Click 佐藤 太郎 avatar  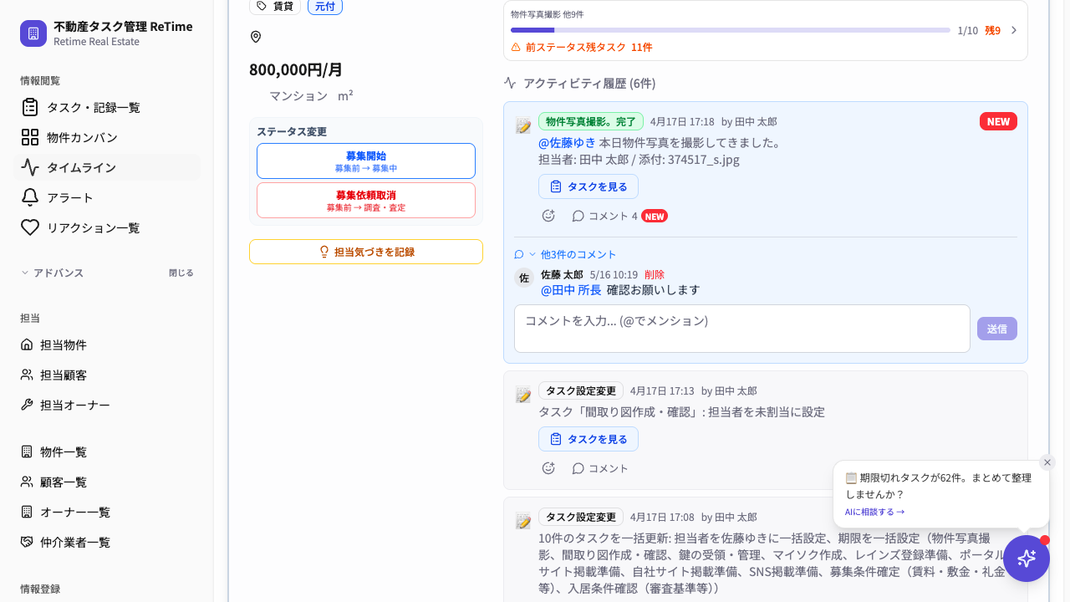coord(524,278)
